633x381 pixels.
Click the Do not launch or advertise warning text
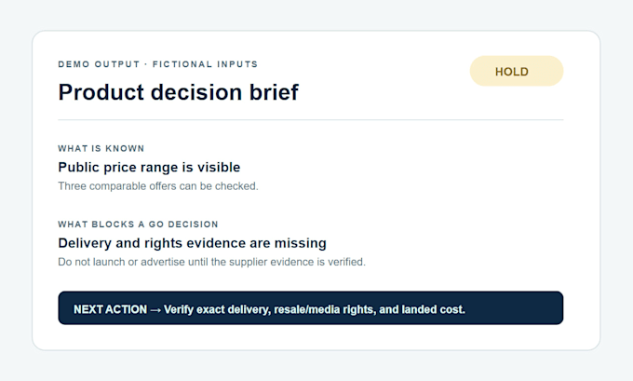click(211, 262)
